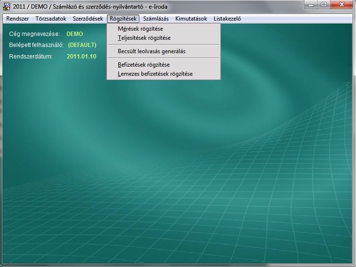Open the Kimutatások menu
Viewport: 356px width, 267px height.
coord(191,19)
